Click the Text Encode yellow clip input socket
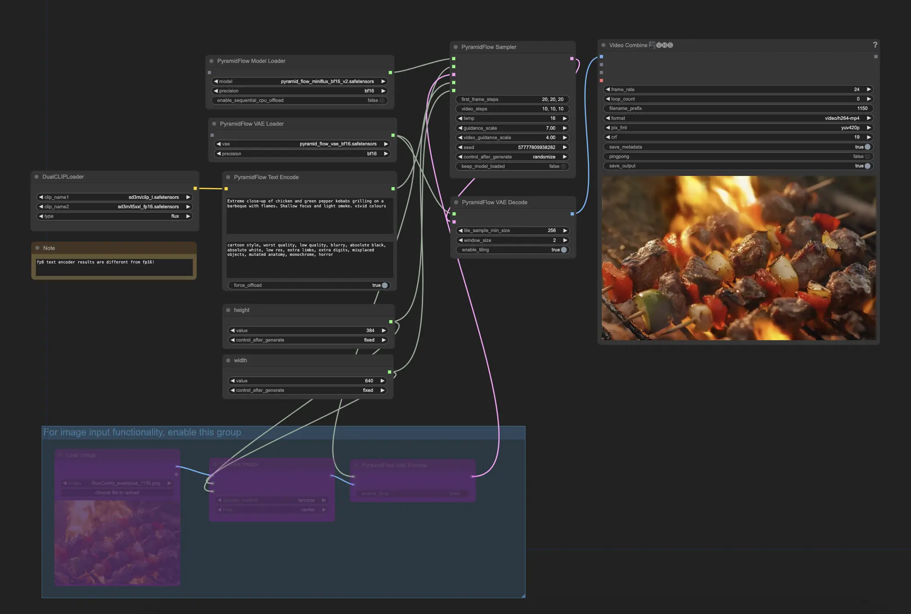 [226, 189]
